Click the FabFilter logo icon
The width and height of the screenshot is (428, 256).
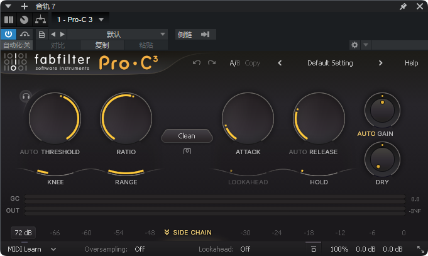coord(15,62)
